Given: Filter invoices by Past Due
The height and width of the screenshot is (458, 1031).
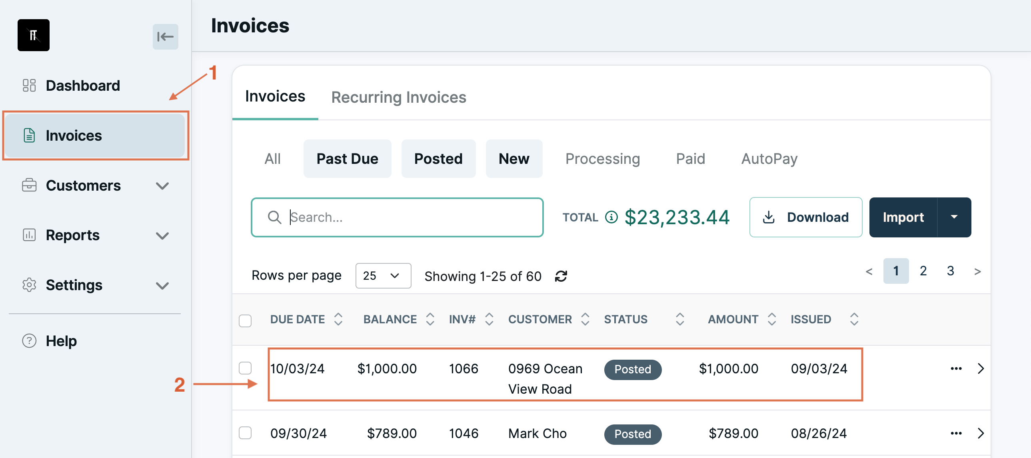Looking at the screenshot, I should (x=347, y=158).
